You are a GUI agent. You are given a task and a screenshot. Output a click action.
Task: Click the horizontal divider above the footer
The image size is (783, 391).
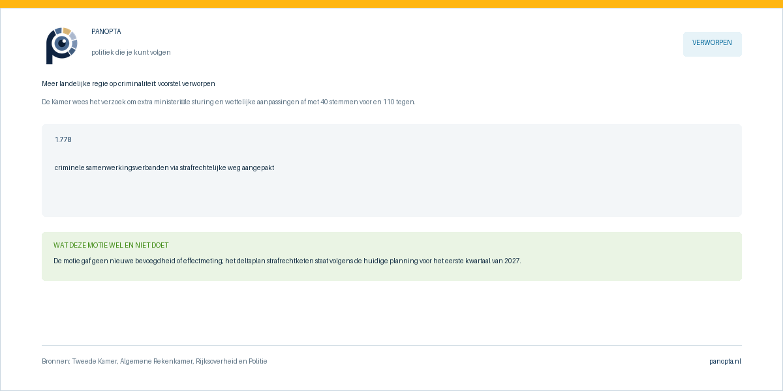coord(391,345)
